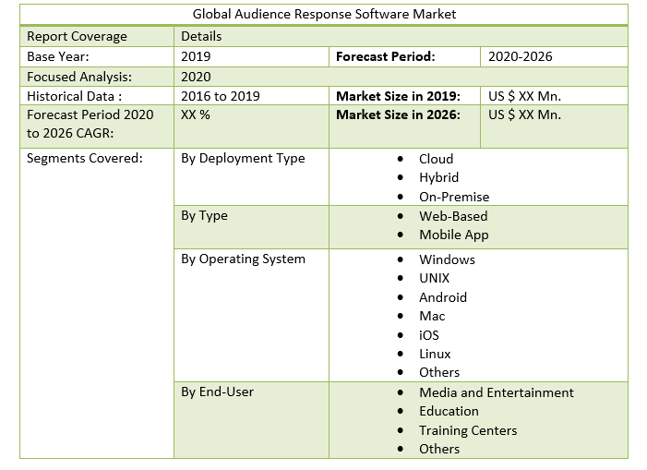Select the By Deployment Type cell
647x470 pixels.
(243, 159)
